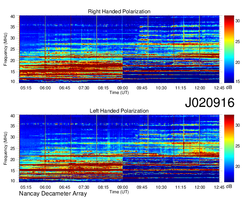Click 'Frequency (MHz)' axis label of Left Handed plot
This screenshot has width=244, height=198.
[5, 148]
